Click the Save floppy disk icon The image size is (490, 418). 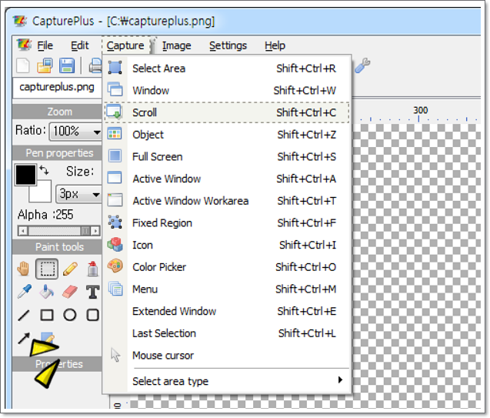[x=67, y=65]
